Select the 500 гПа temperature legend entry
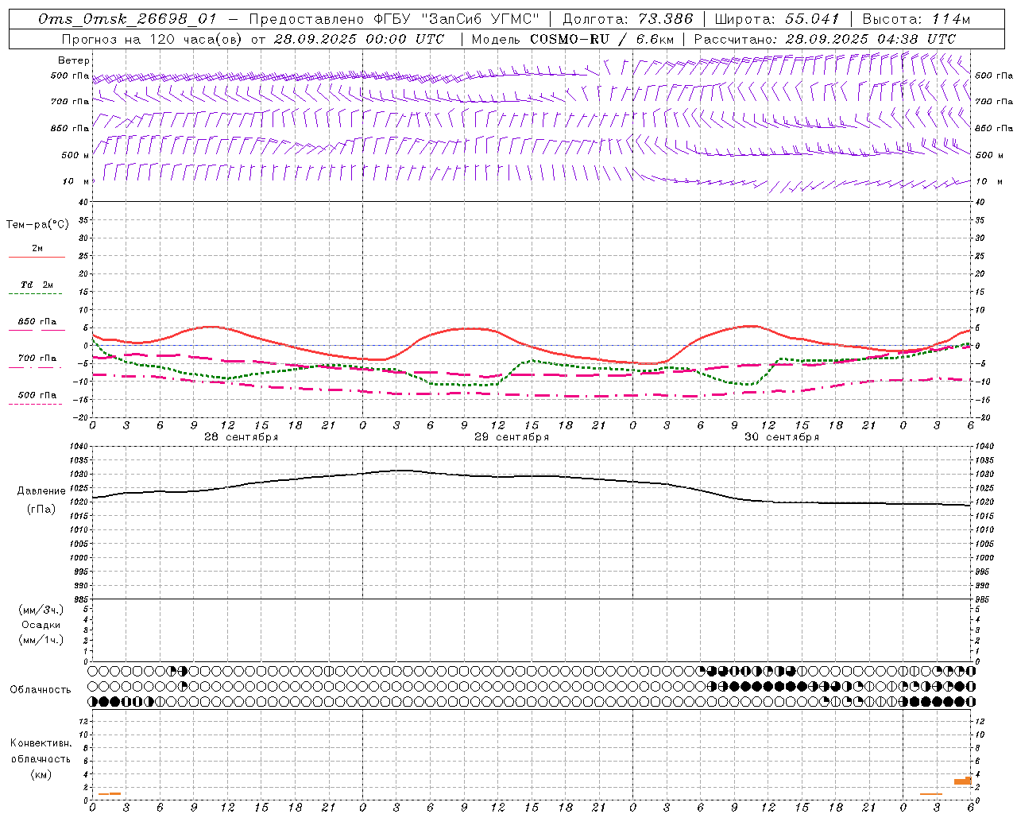Viewport: 1017px width, 814px height. (37, 395)
